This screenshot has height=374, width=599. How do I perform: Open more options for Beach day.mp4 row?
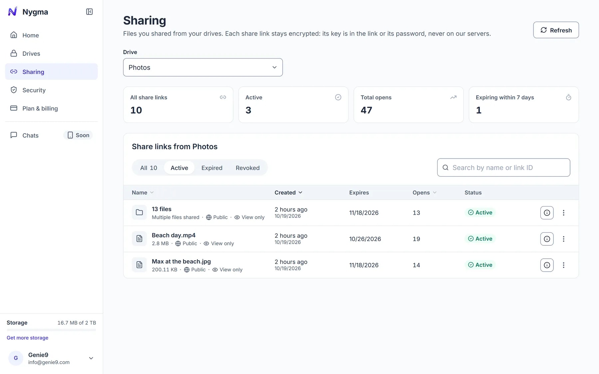coord(563,239)
